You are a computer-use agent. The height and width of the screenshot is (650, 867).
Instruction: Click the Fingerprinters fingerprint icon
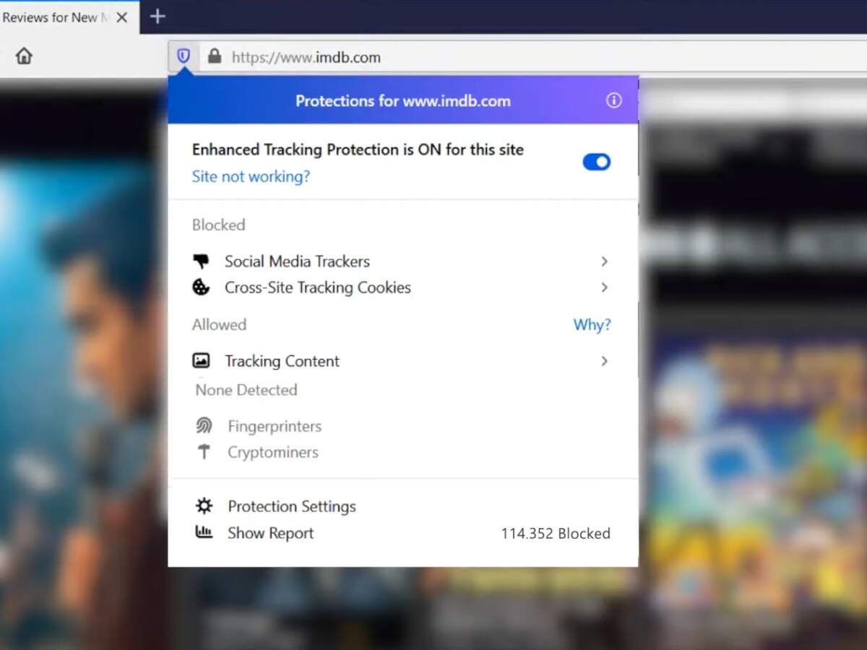click(x=204, y=425)
